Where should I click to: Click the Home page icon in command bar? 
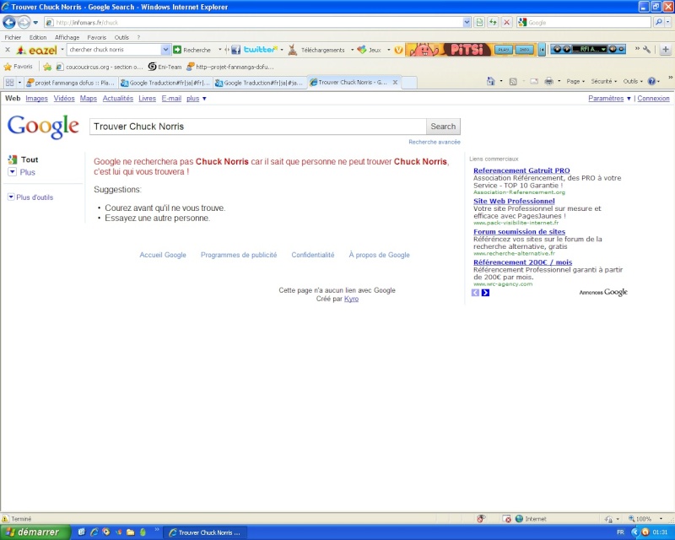click(491, 81)
